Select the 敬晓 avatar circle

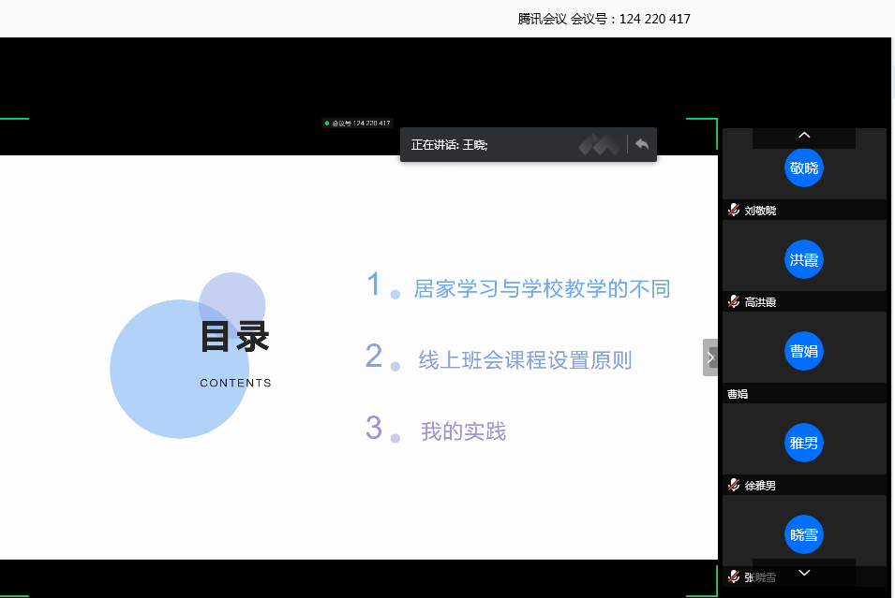[x=804, y=168]
